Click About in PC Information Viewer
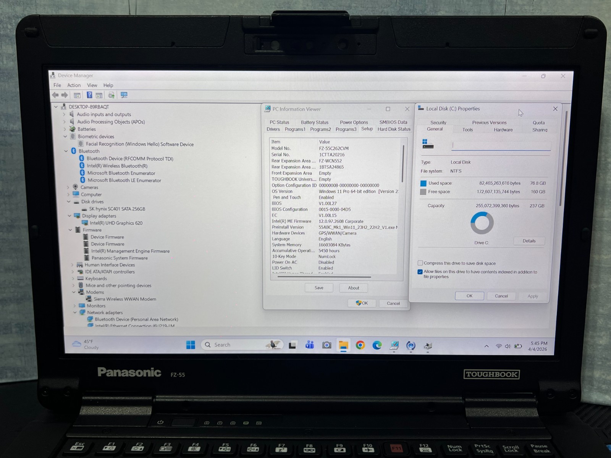Image resolution: width=611 pixels, height=458 pixels. click(x=354, y=288)
